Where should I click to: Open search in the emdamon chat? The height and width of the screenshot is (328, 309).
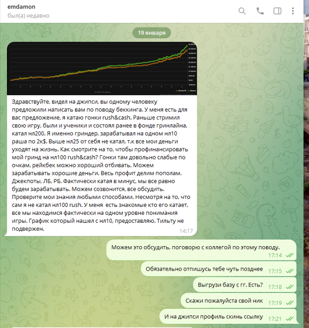point(242,11)
